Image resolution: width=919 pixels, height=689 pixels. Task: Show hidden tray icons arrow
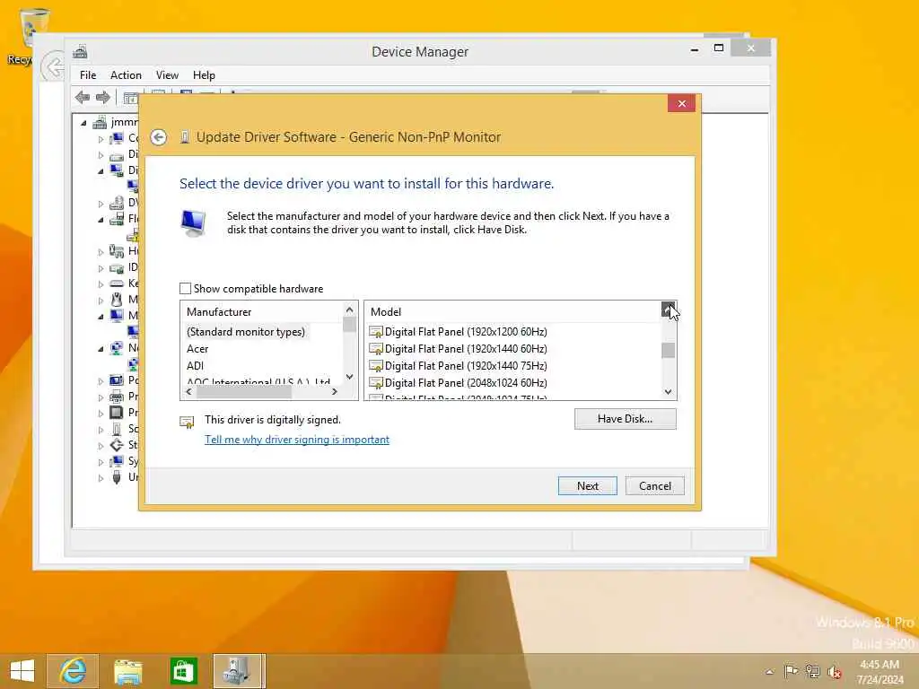[769, 671]
